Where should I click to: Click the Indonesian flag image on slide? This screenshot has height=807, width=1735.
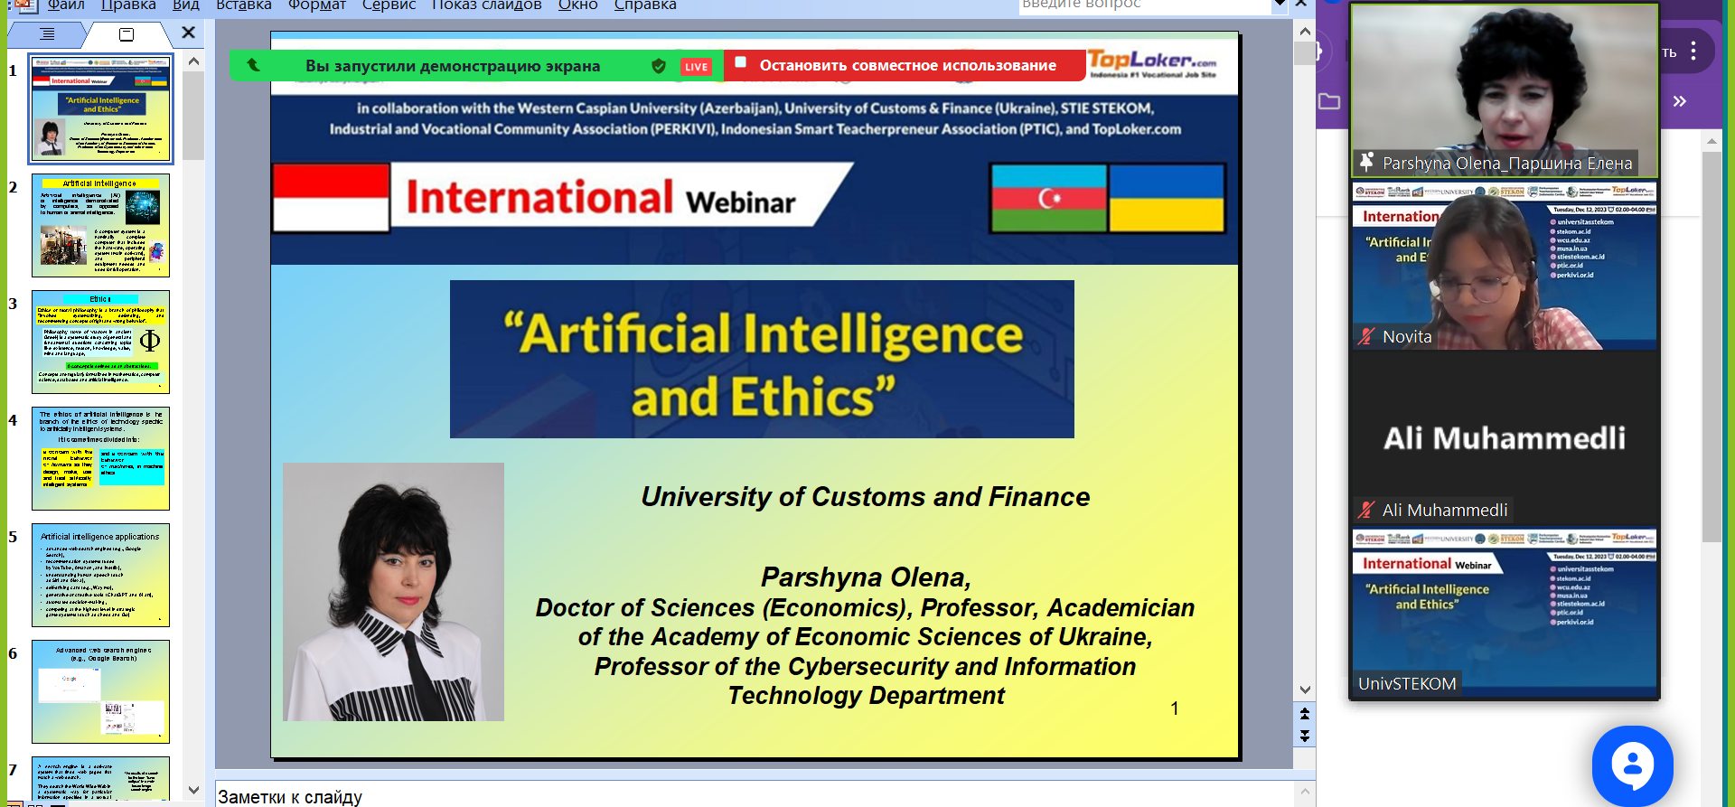point(331,198)
